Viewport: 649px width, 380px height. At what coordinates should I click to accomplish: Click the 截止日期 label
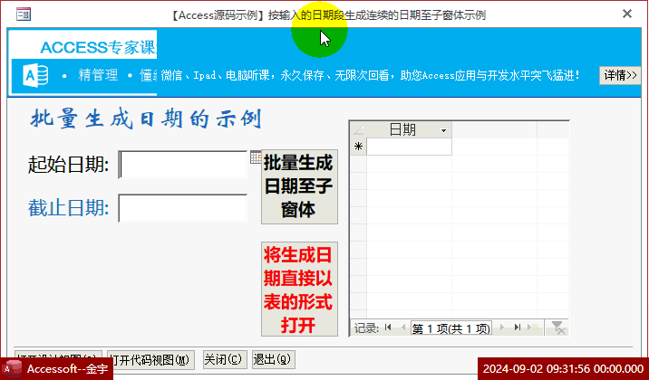68,208
